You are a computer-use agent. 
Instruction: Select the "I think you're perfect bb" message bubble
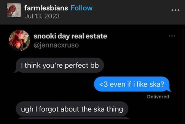[59, 65]
